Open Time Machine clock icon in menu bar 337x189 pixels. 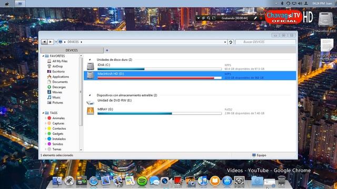click(x=288, y=4)
